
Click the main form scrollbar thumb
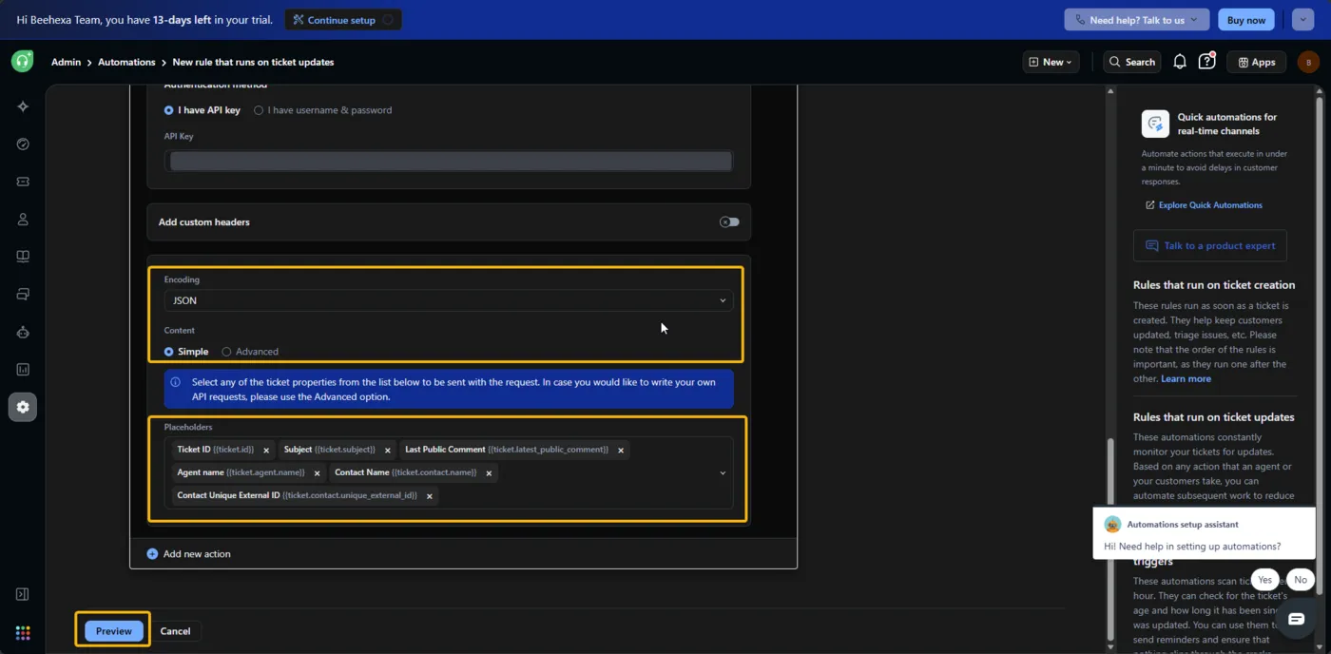(1109, 539)
